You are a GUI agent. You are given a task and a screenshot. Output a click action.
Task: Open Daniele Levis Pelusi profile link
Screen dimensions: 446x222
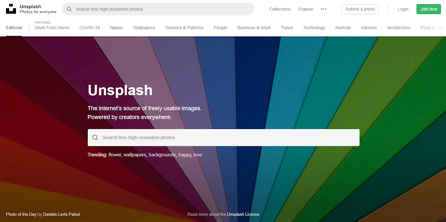(61, 214)
